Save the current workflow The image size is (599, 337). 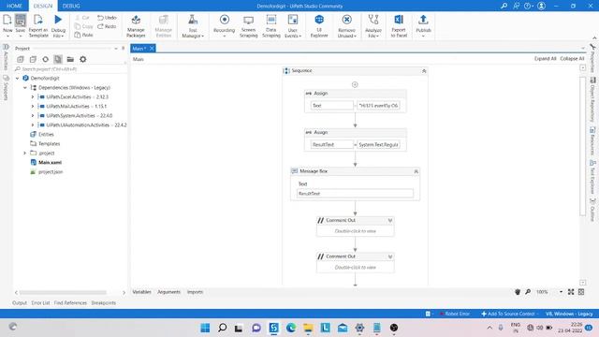[x=21, y=25]
